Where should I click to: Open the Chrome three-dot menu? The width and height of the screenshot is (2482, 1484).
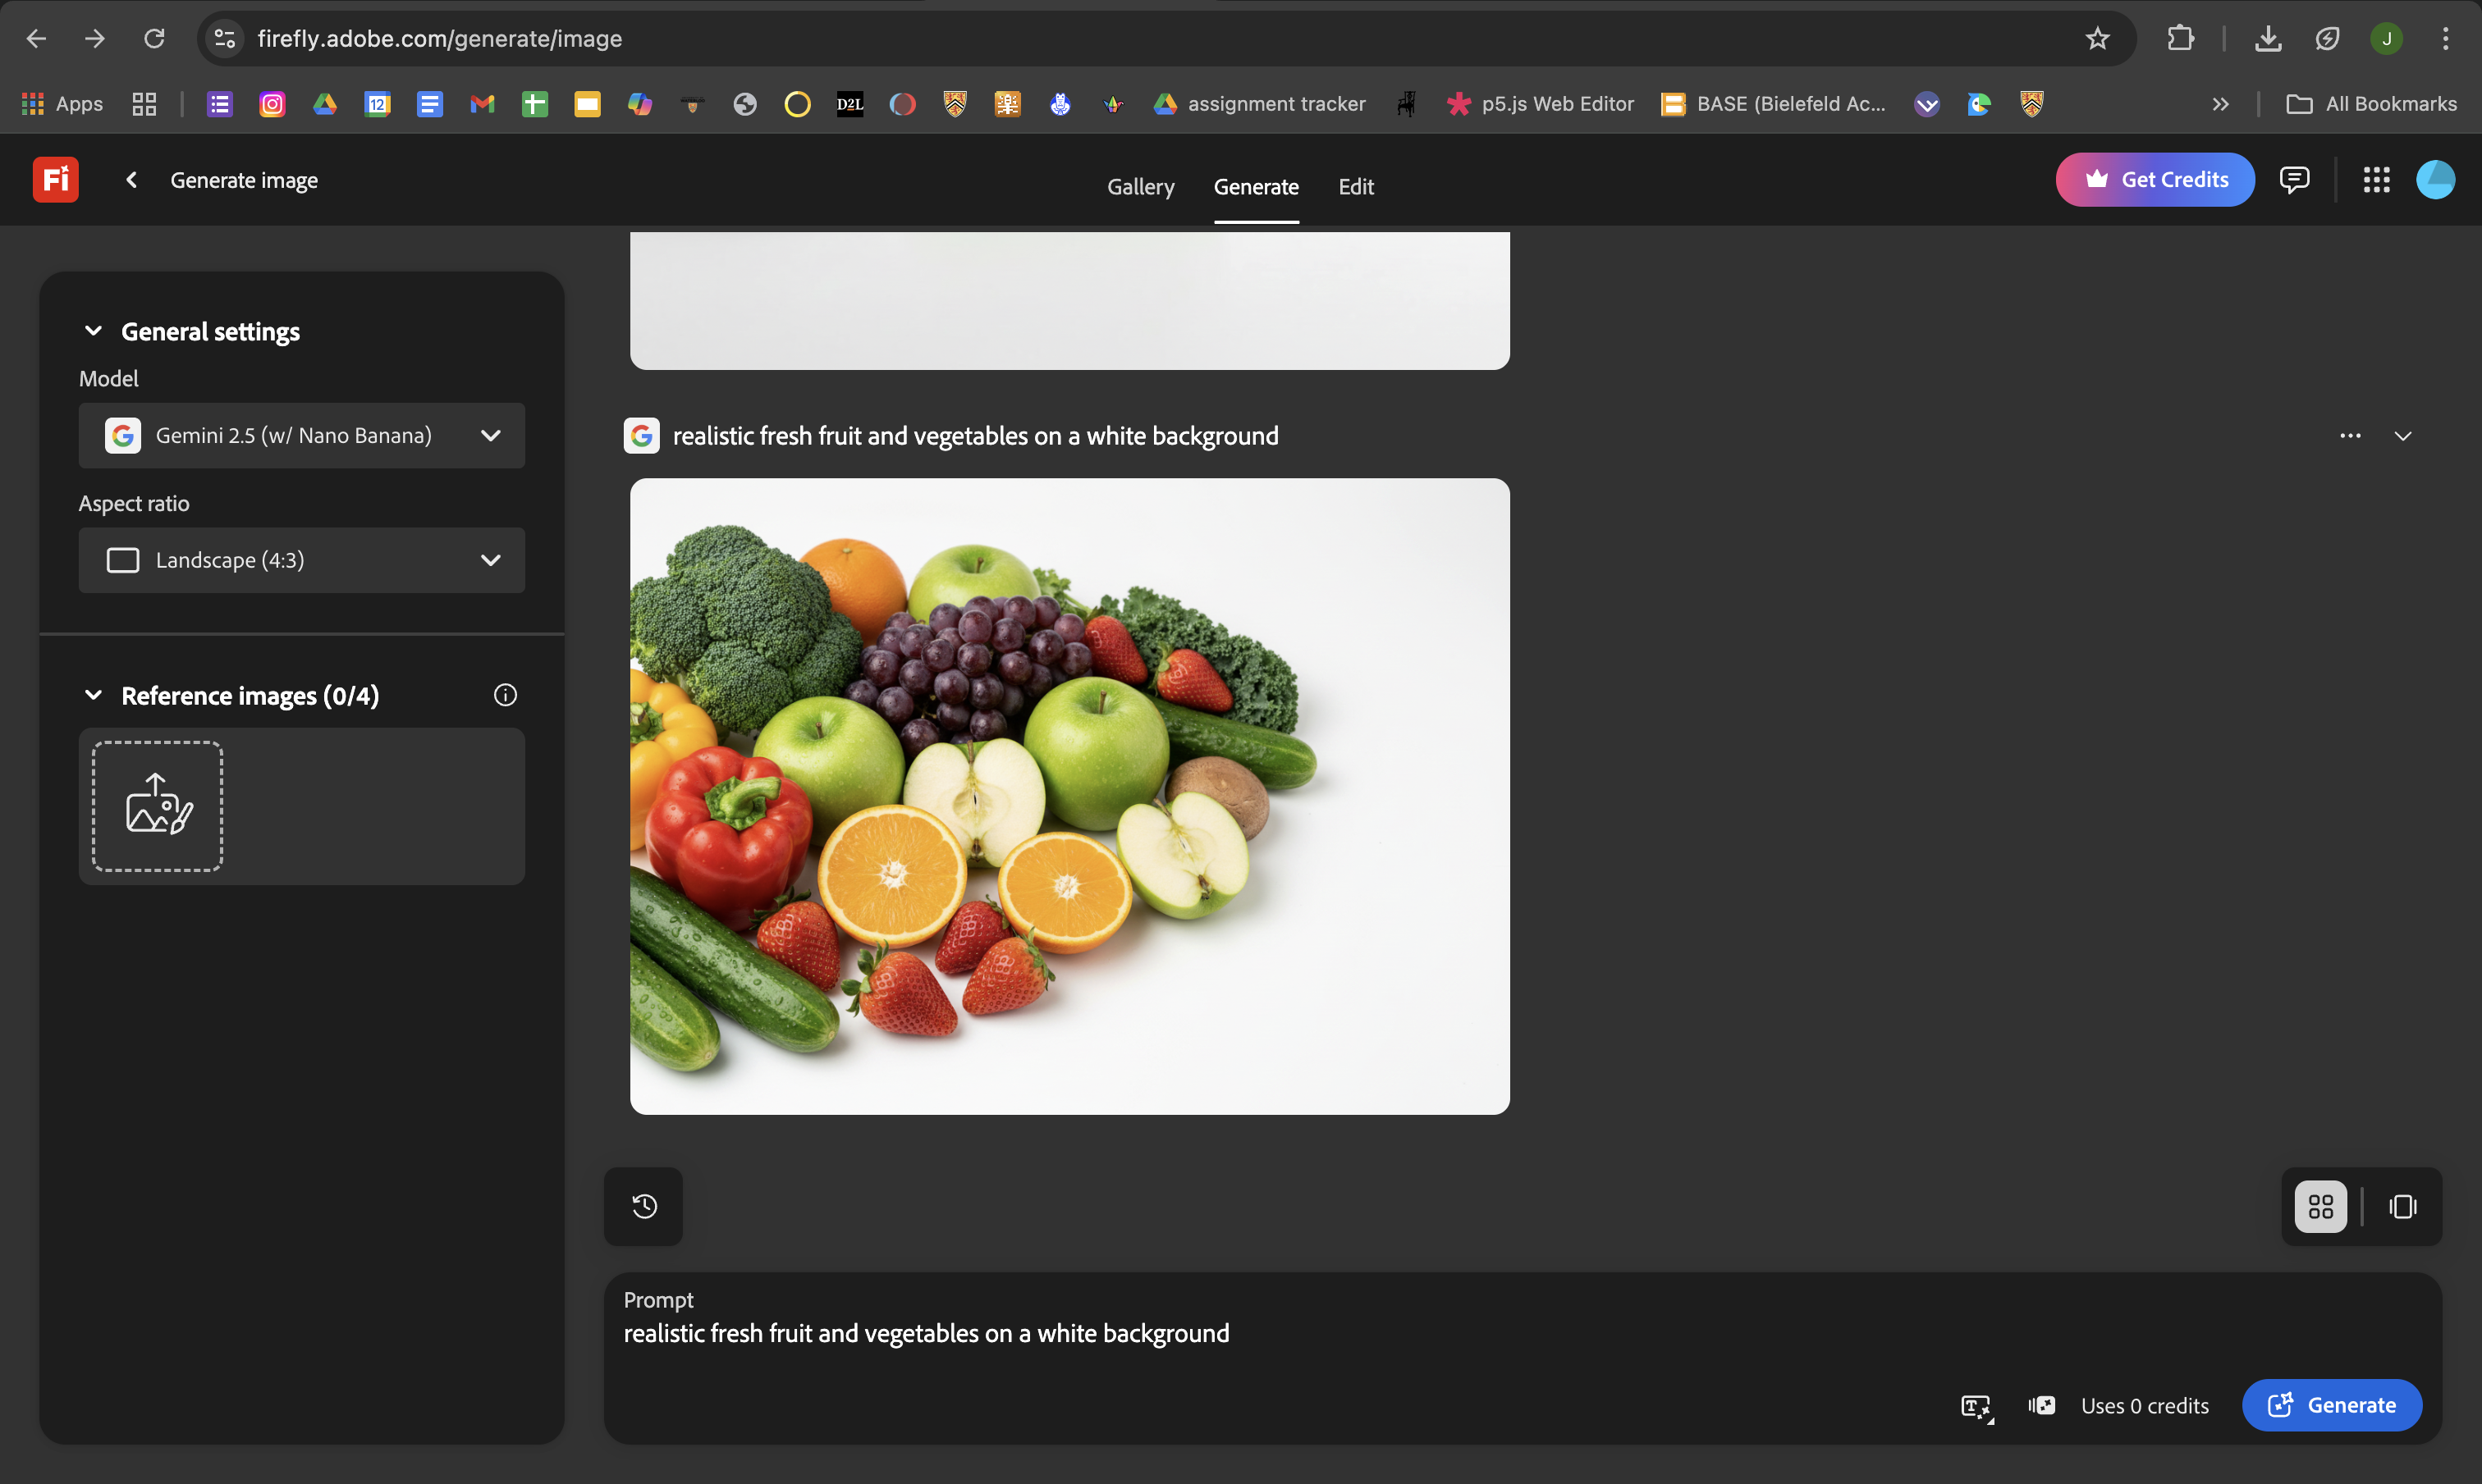(x=2445, y=38)
